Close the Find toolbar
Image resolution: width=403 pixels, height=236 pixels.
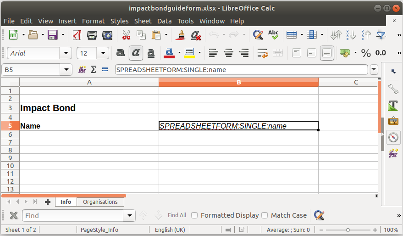[14, 215]
